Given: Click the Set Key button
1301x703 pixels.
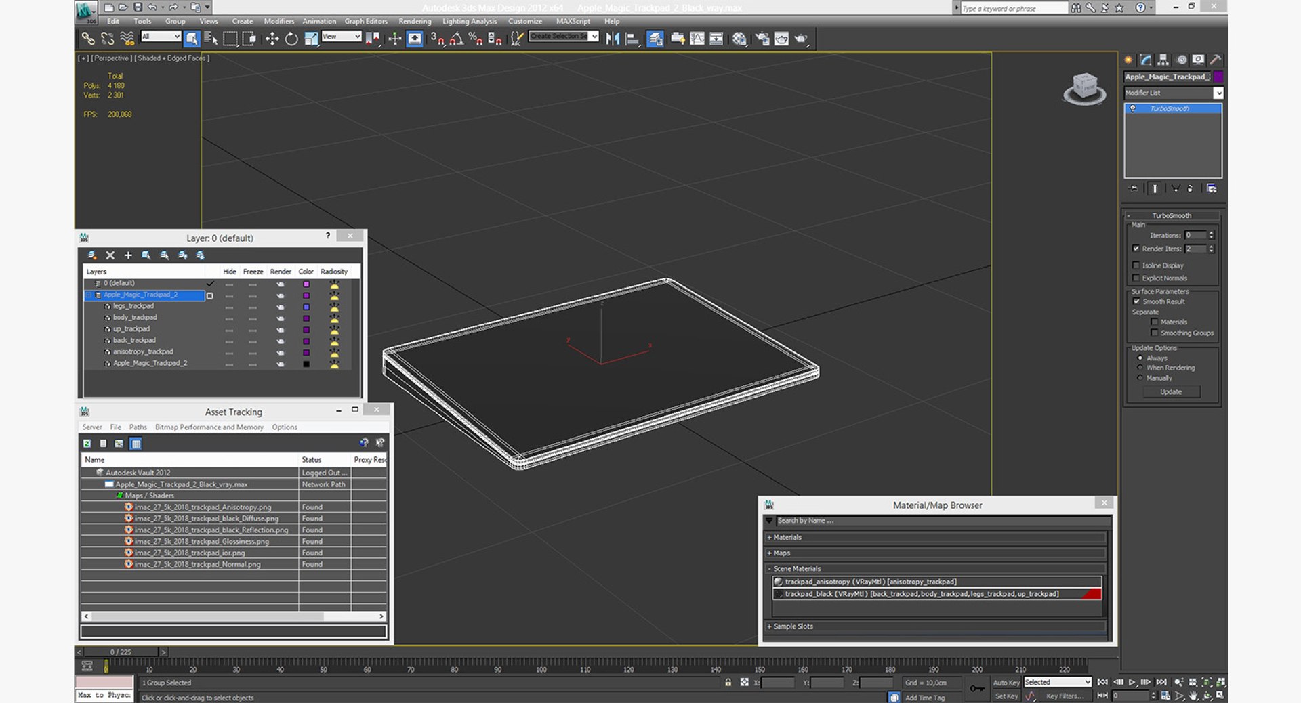Looking at the screenshot, I should (x=1006, y=696).
